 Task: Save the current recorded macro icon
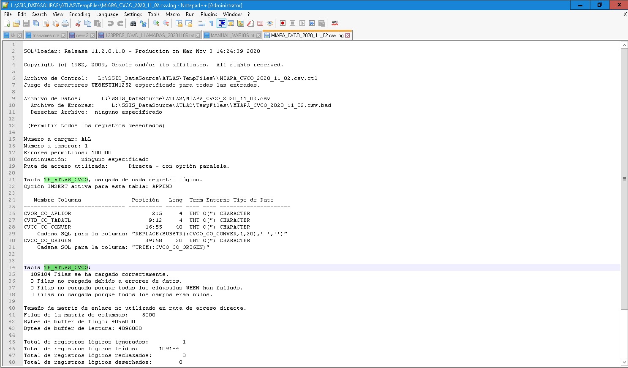(x=321, y=23)
